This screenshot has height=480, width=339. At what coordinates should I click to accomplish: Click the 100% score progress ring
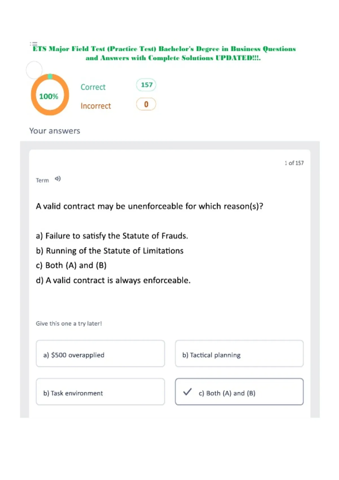coord(50,95)
